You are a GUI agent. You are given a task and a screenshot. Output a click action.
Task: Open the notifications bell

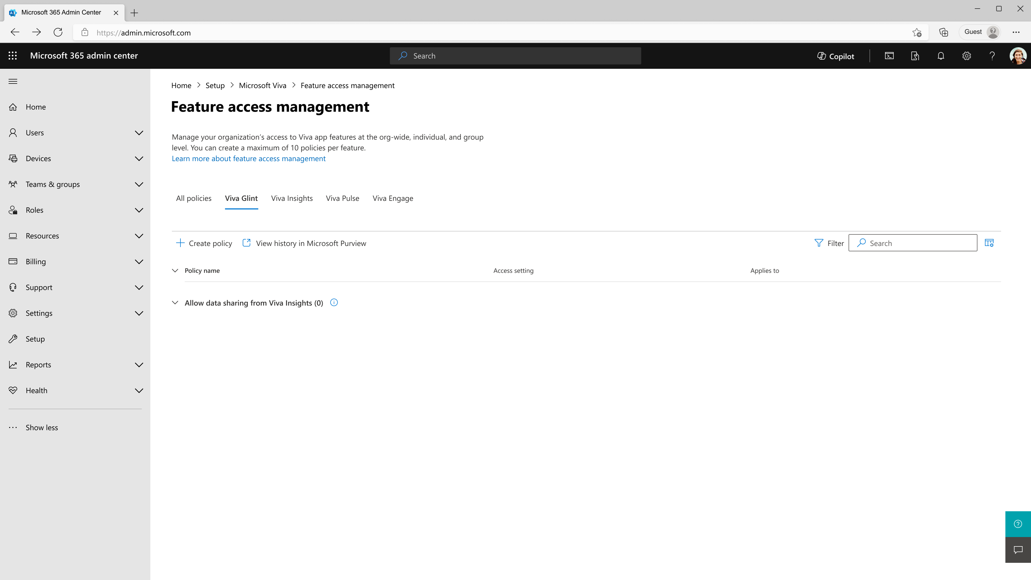pyautogui.click(x=941, y=56)
